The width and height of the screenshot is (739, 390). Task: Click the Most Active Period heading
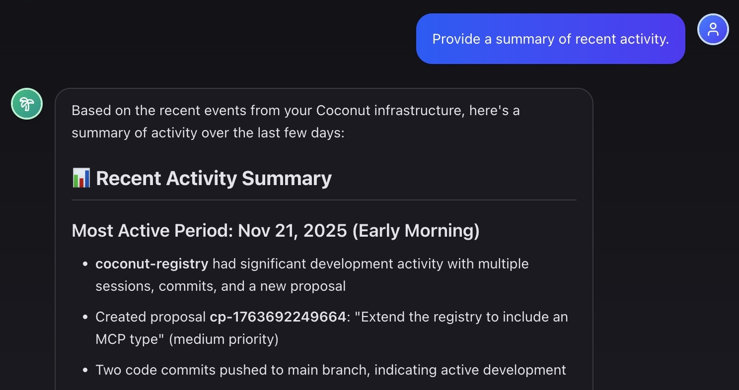276,230
